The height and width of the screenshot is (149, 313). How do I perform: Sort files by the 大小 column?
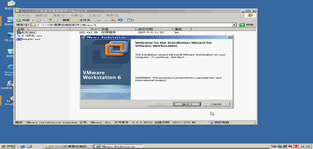coord(85,29)
